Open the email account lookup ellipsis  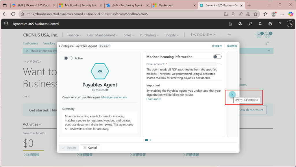(x=219, y=64)
